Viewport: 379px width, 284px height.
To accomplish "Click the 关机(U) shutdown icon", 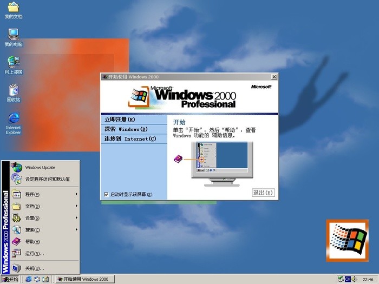I will pyautogui.click(x=16, y=268).
